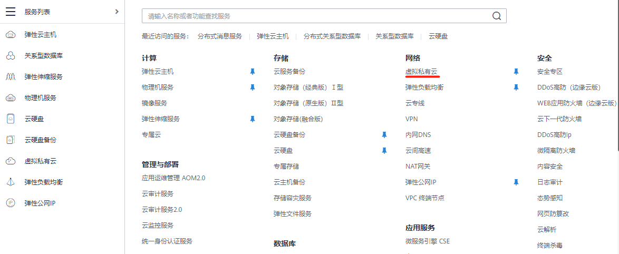Screen dimensions: 619x254
Task: Toggle the pin next to 云硬盘备份
Action: pyautogui.click(x=384, y=135)
